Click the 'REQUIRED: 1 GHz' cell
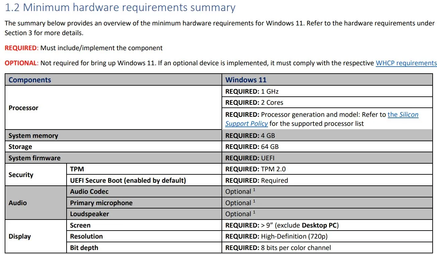The height and width of the screenshot is (254, 437). click(327, 91)
